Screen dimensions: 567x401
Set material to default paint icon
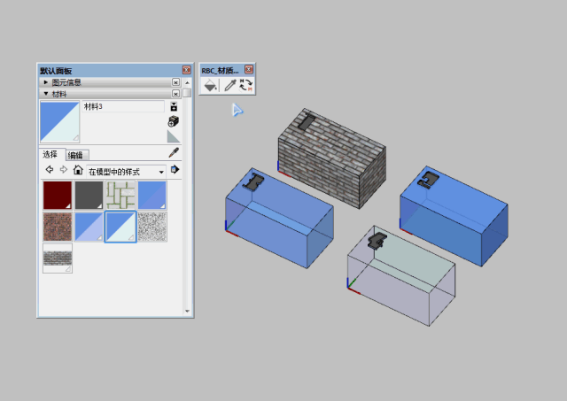[x=174, y=136]
